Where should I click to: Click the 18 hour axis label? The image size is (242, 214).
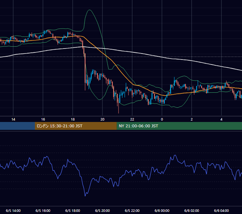[x=73, y=119]
